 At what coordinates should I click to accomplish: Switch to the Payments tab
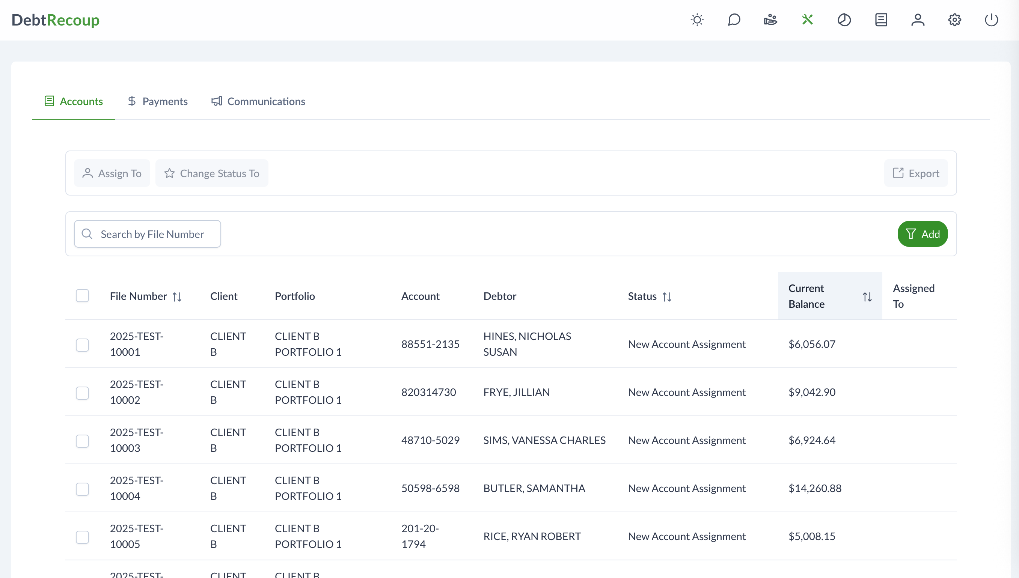[x=157, y=101]
